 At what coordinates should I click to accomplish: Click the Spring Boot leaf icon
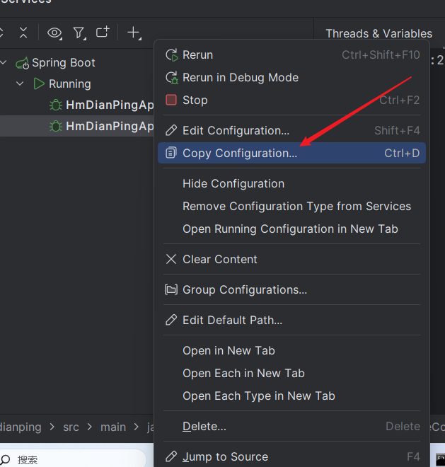click(23, 63)
